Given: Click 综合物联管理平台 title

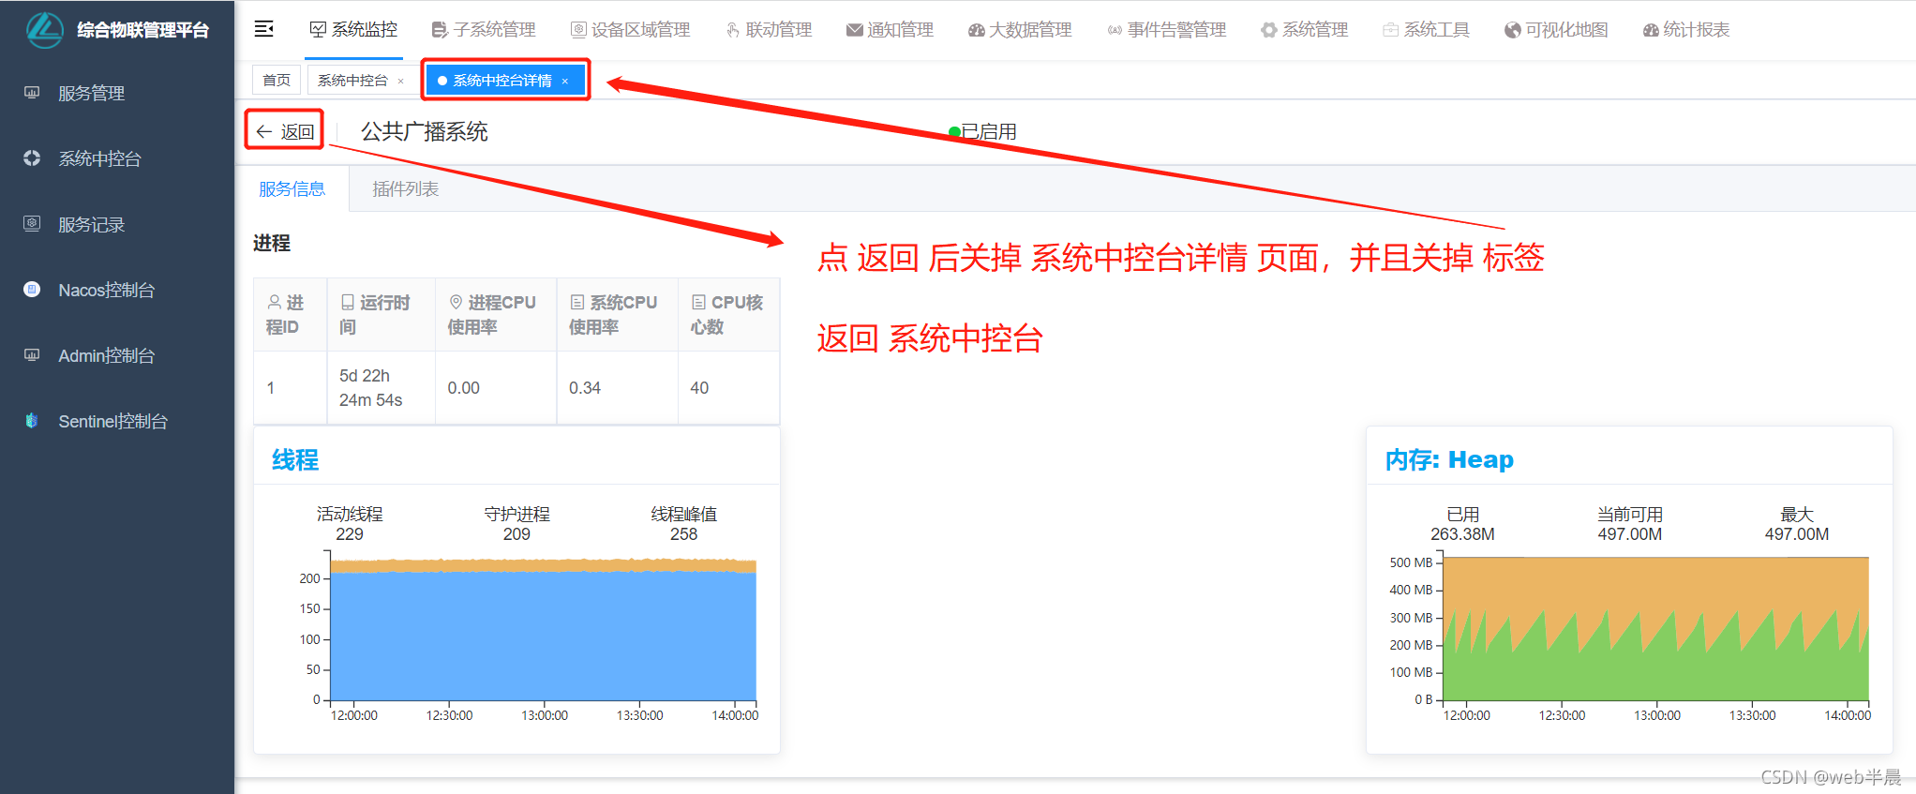Looking at the screenshot, I should (143, 30).
